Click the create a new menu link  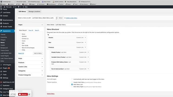coord(71,18)
